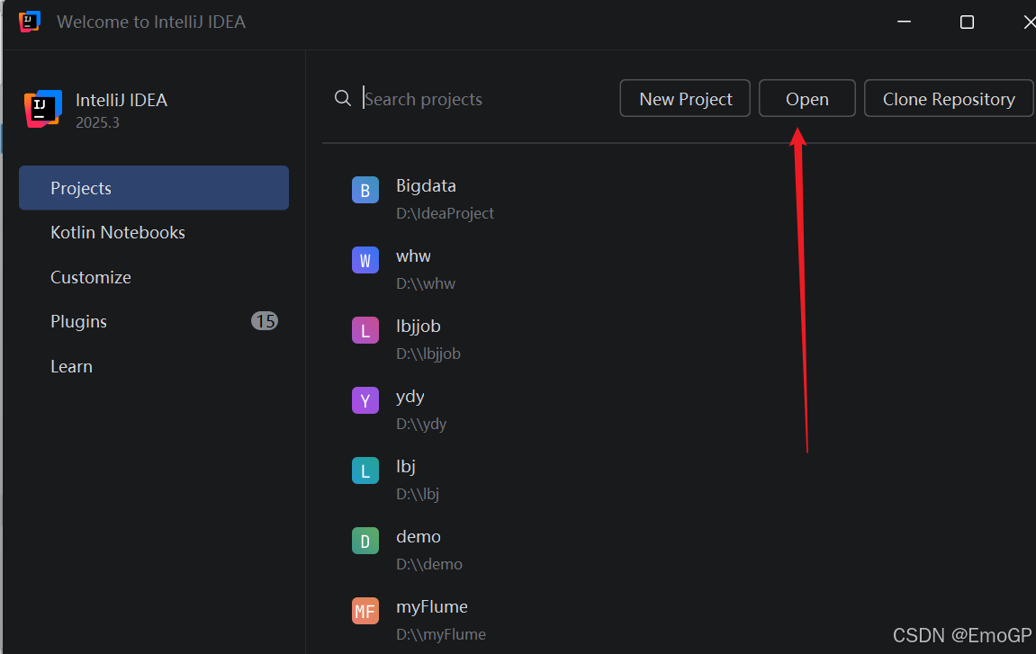Click the D:\\myFlume path text
The image size is (1036, 654).
441,634
